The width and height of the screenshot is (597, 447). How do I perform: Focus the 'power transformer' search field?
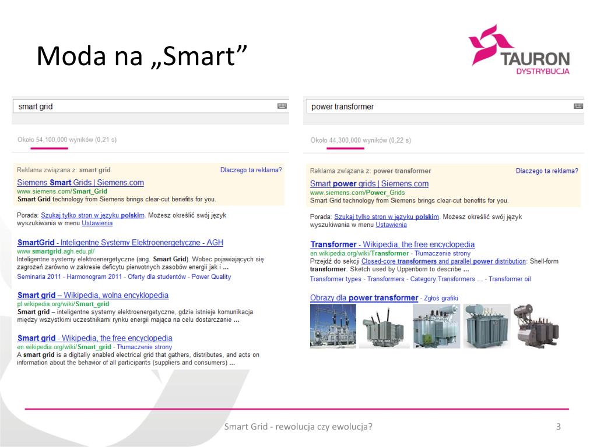pyautogui.click(x=445, y=107)
